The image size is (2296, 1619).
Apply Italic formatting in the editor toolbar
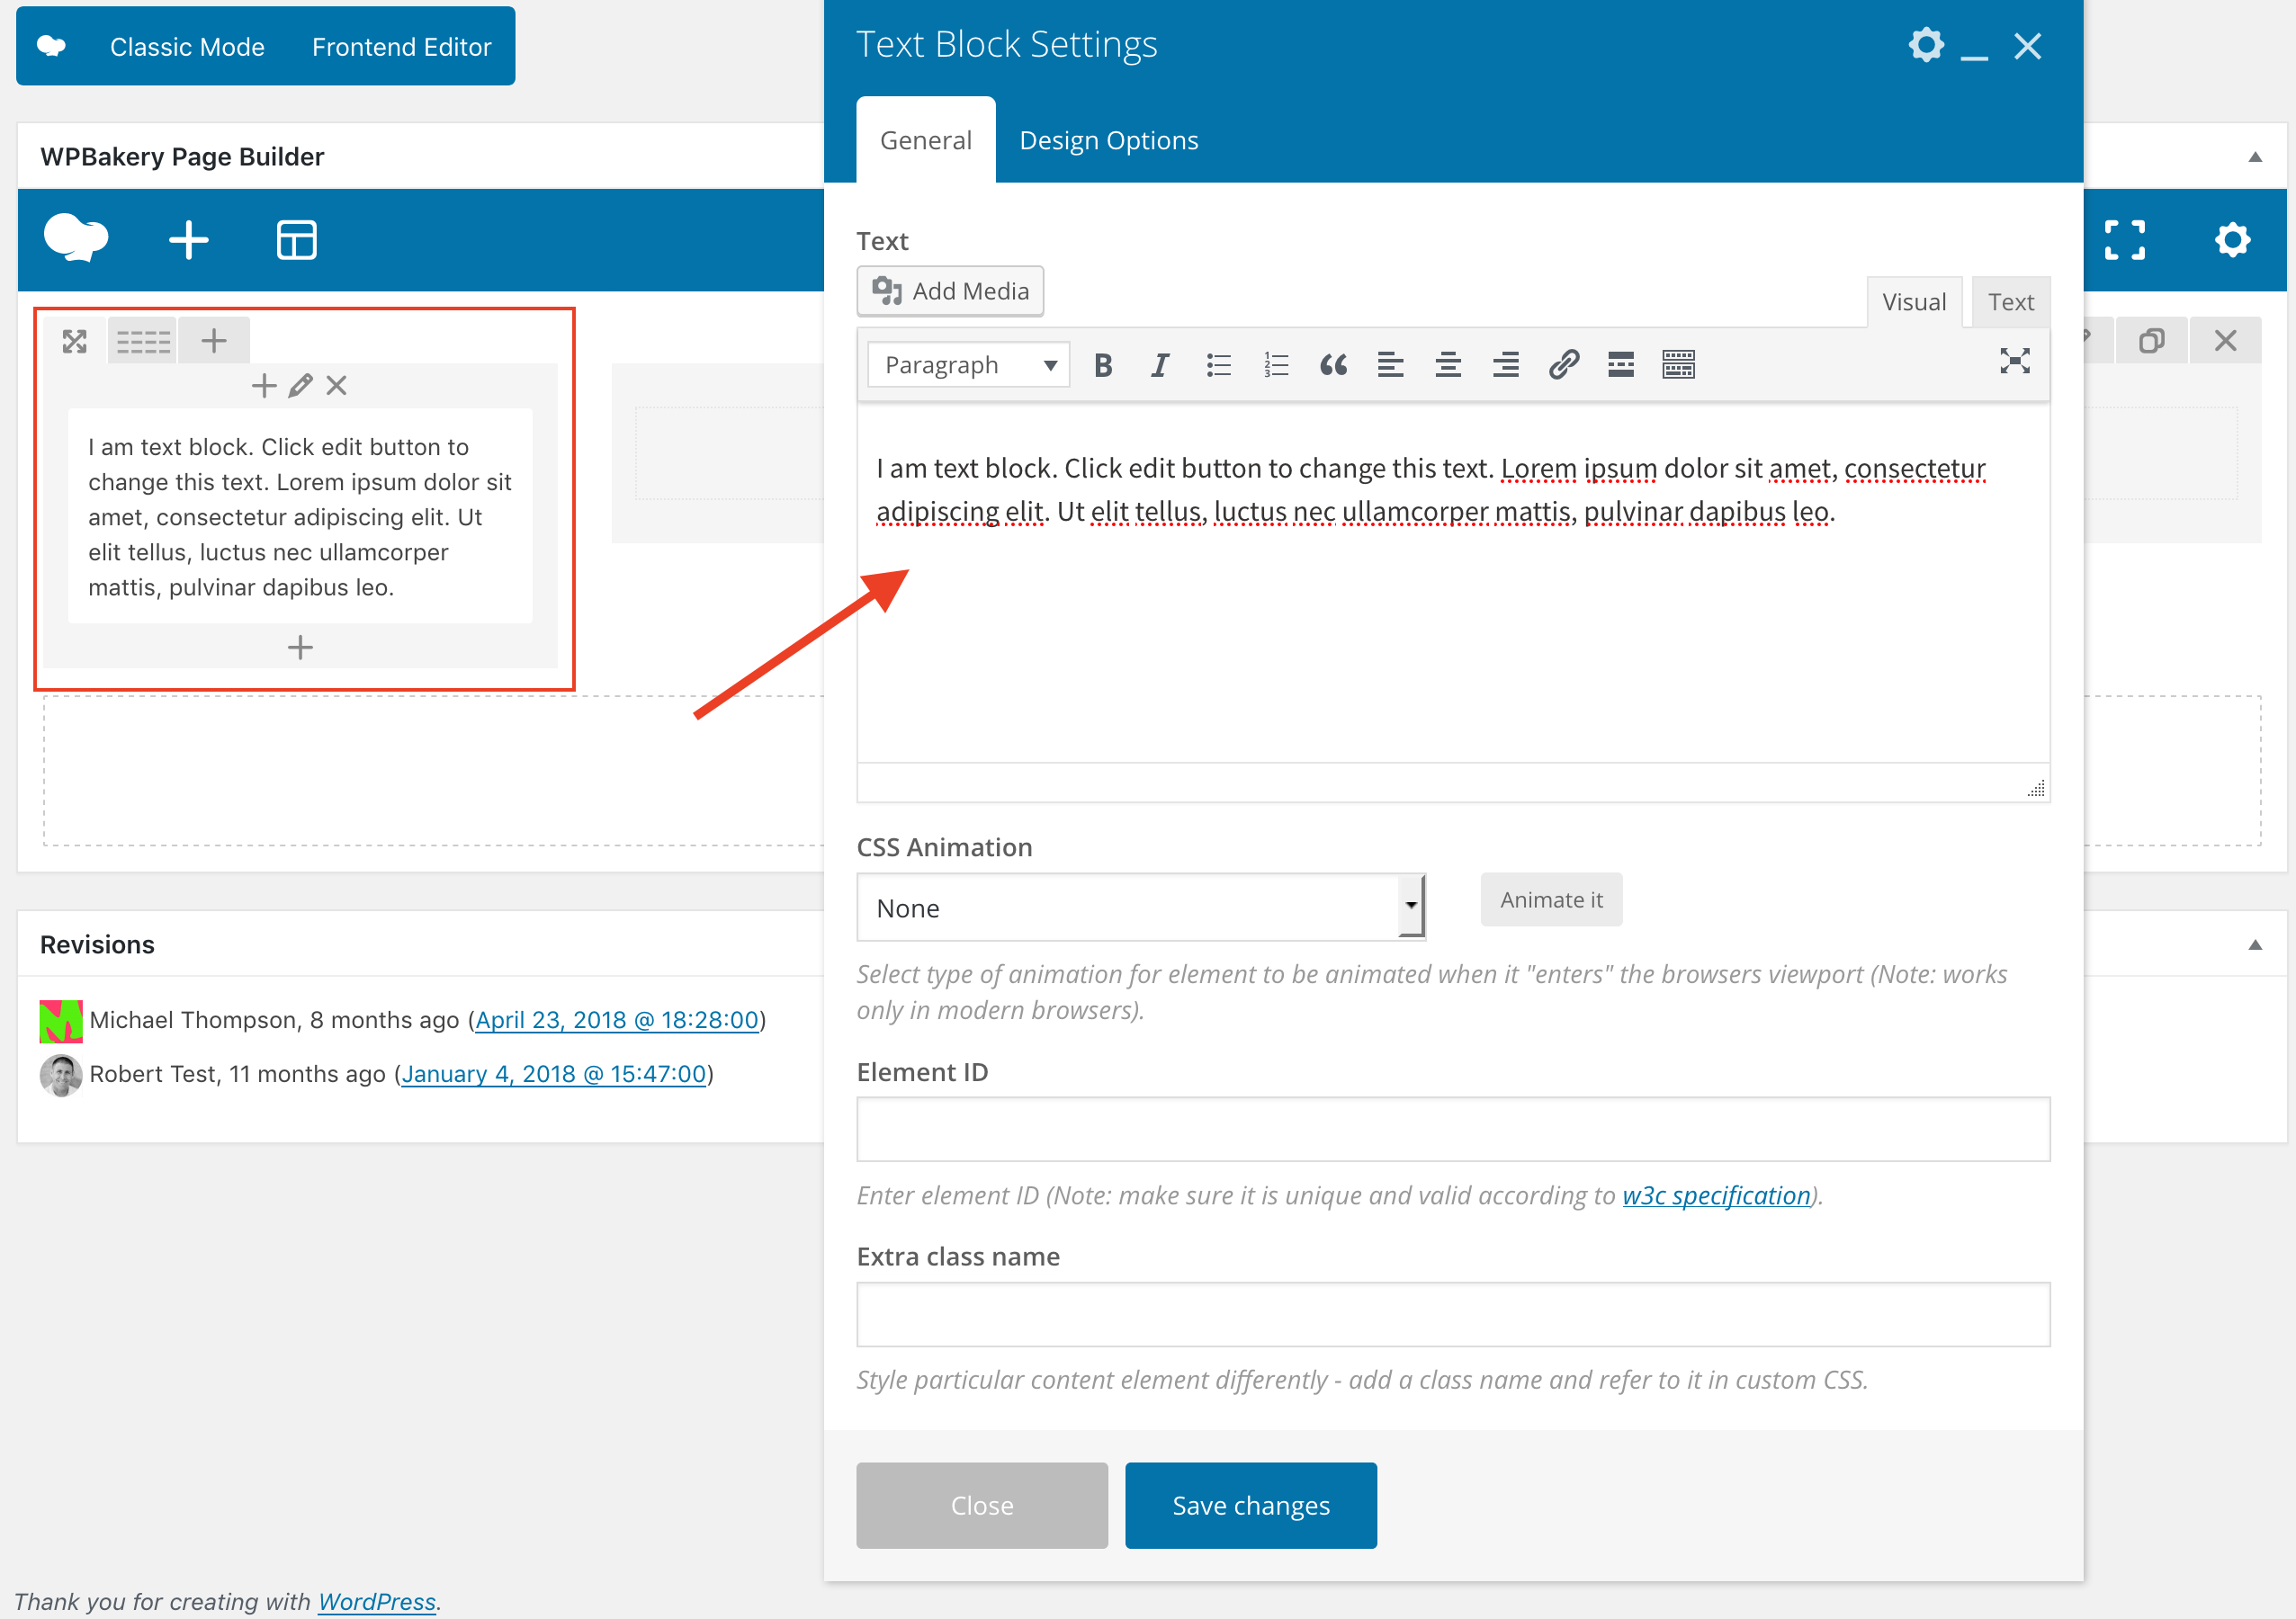click(1160, 365)
